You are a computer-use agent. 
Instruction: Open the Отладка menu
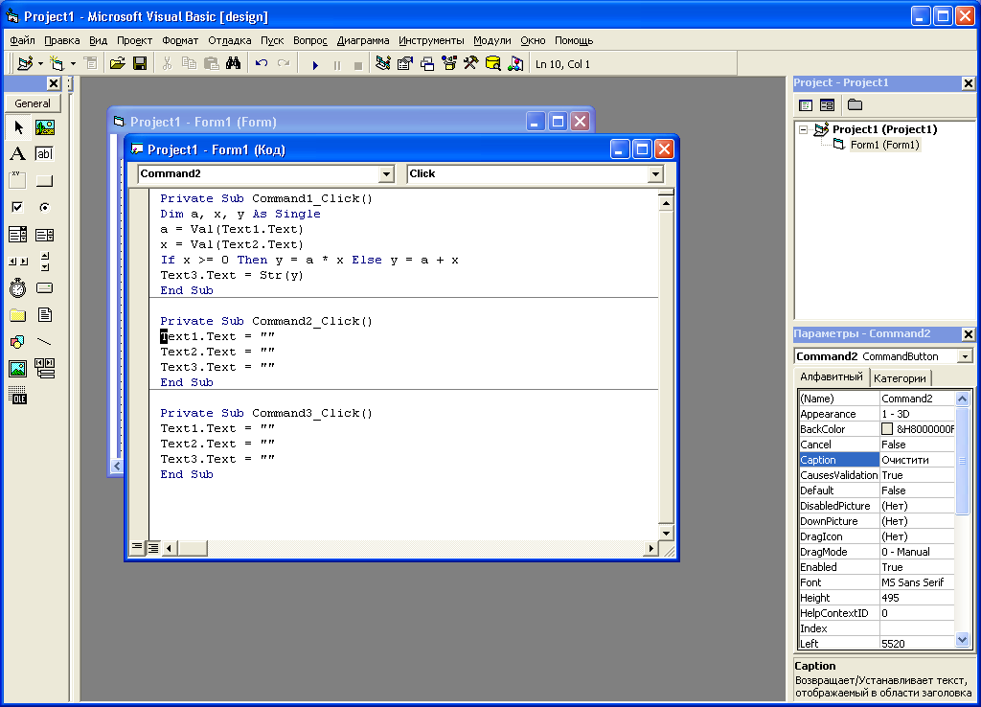click(230, 40)
